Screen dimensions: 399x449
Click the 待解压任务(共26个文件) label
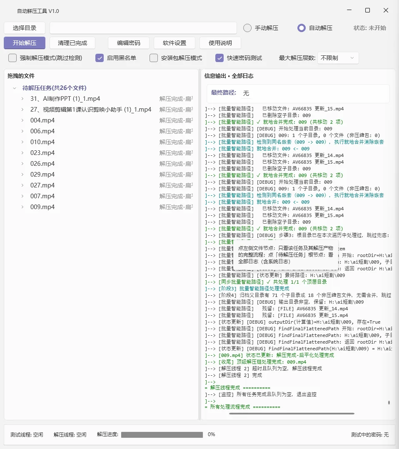[x=55, y=88]
